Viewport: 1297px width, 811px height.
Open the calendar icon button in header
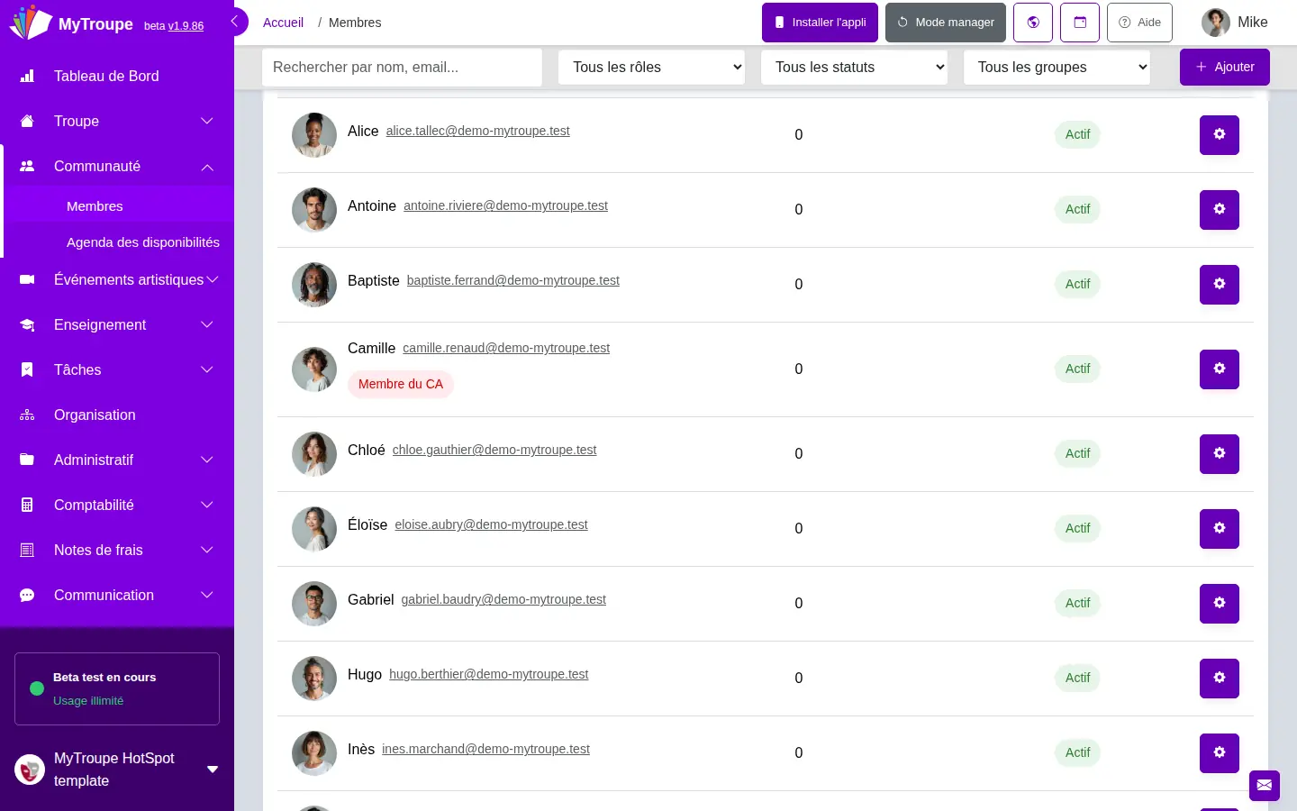click(1080, 23)
